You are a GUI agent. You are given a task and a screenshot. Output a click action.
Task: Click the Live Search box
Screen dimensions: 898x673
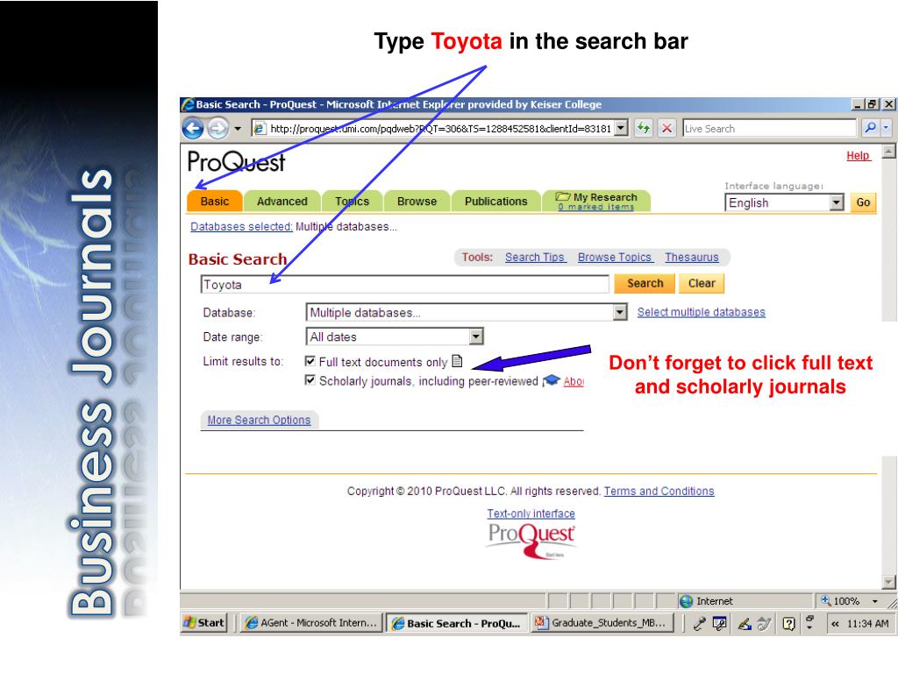coord(769,129)
